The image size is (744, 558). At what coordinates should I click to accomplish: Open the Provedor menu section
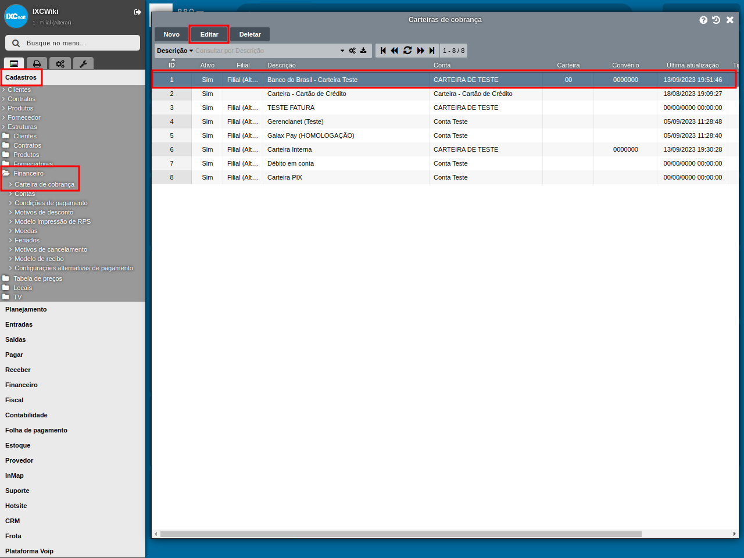tap(19, 460)
